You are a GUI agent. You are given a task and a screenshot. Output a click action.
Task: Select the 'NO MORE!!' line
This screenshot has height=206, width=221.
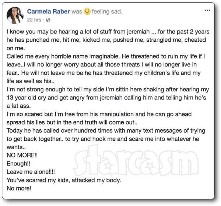(x=22, y=155)
